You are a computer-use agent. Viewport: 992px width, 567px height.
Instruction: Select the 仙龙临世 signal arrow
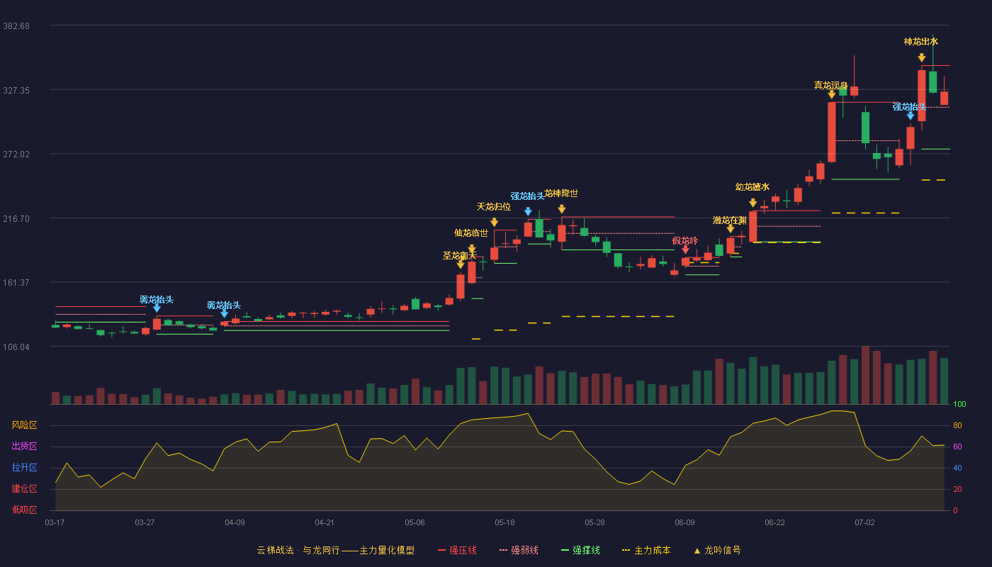(x=472, y=249)
